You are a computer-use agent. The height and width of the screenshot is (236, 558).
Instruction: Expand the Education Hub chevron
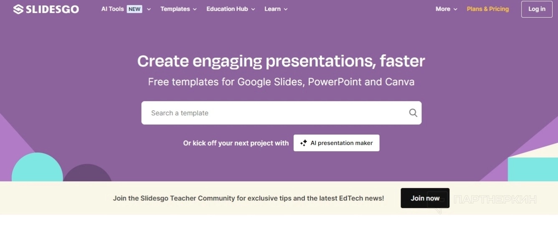[x=253, y=9]
